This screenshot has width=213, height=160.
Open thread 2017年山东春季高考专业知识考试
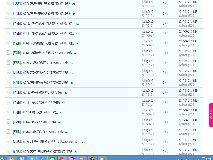(46, 53)
